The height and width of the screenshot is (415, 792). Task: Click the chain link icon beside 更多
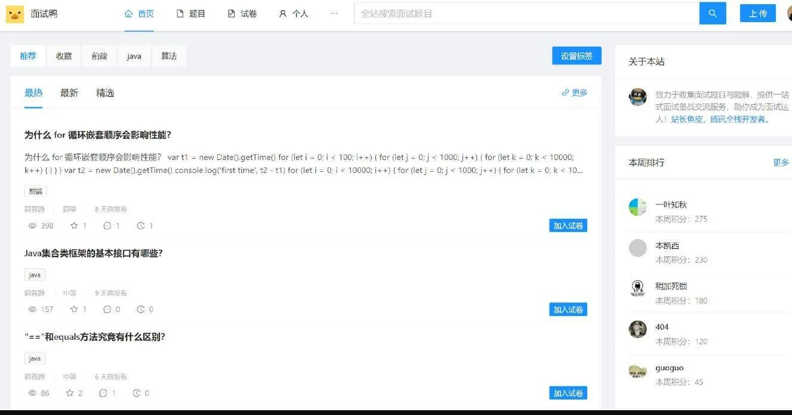tap(565, 92)
